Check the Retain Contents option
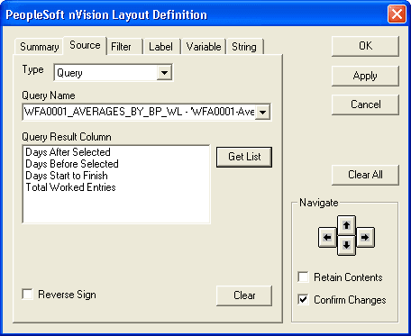 [x=303, y=277]
